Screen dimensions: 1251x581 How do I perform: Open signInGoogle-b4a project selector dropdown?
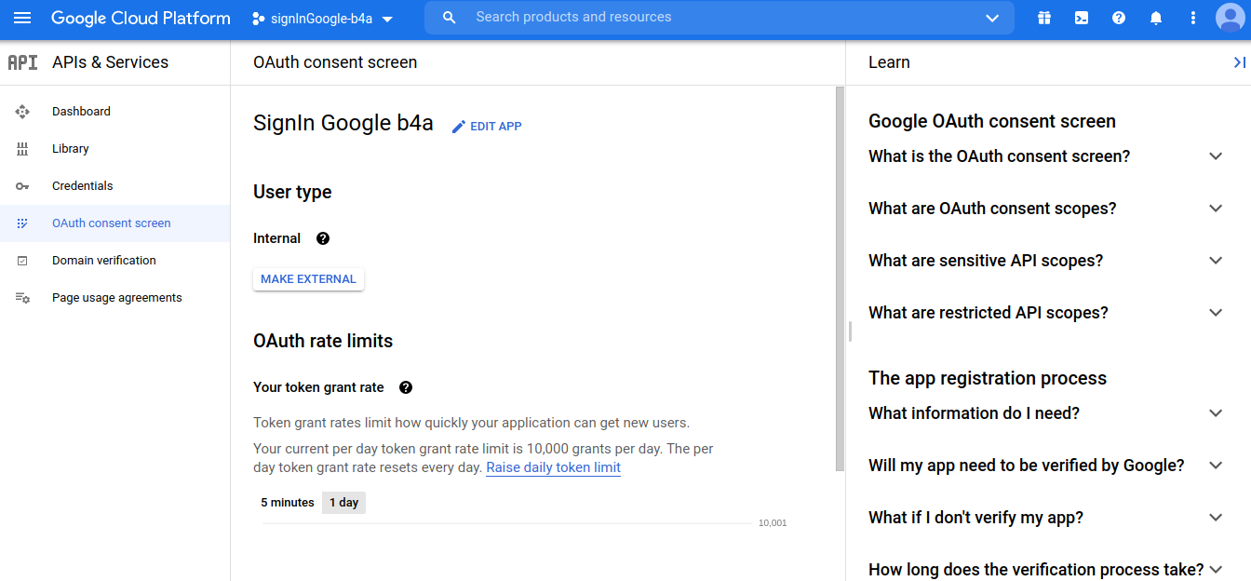tap(323, 19)
